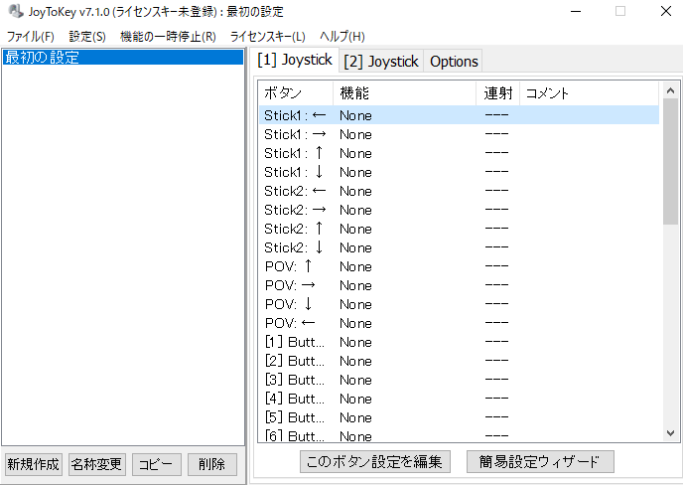Select the Stick2: ↑ row
This screenshot has width=683, height=485.
[459, 229]
